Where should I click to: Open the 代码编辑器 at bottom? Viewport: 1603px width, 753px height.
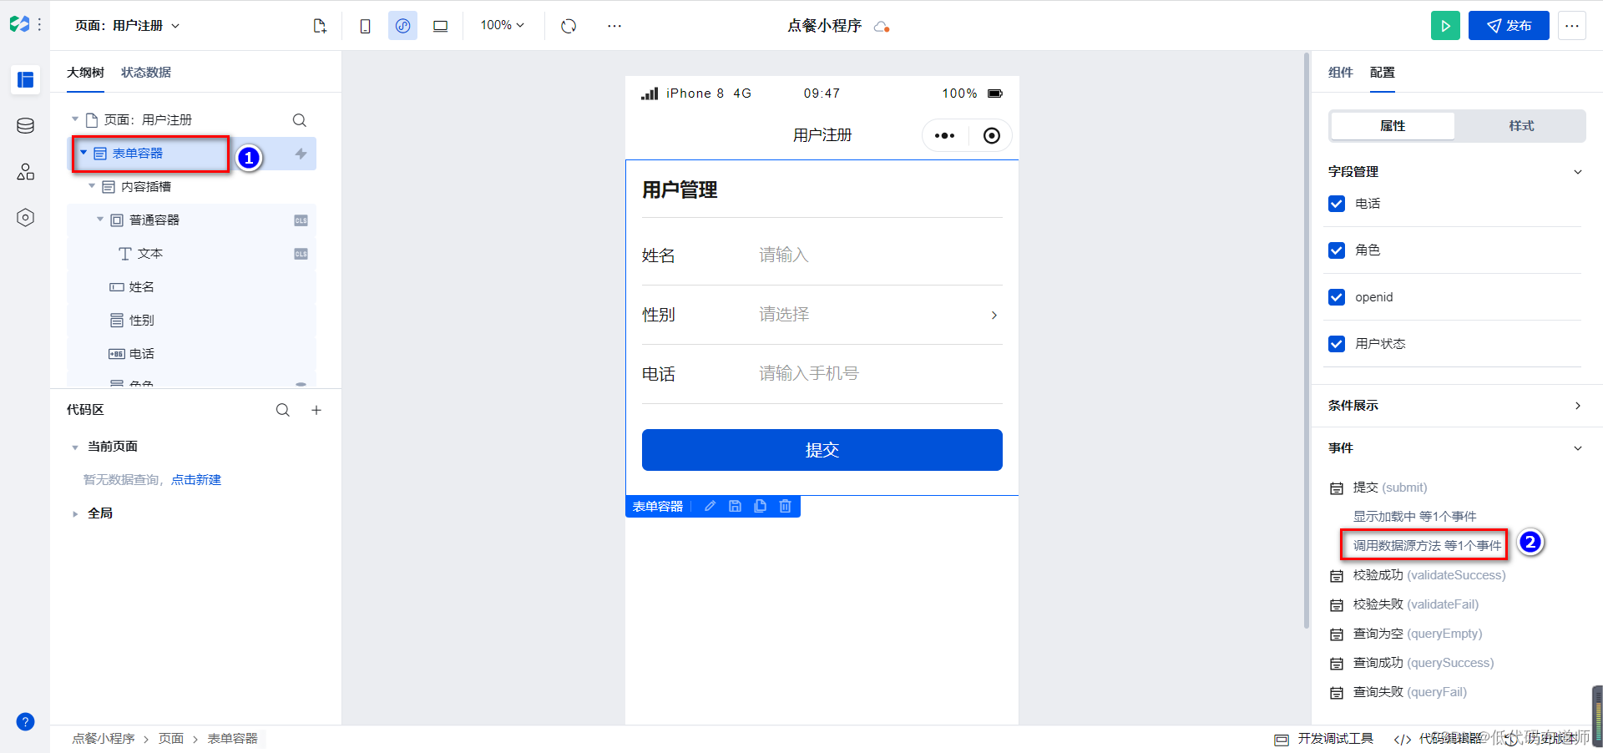point(1439,739)
